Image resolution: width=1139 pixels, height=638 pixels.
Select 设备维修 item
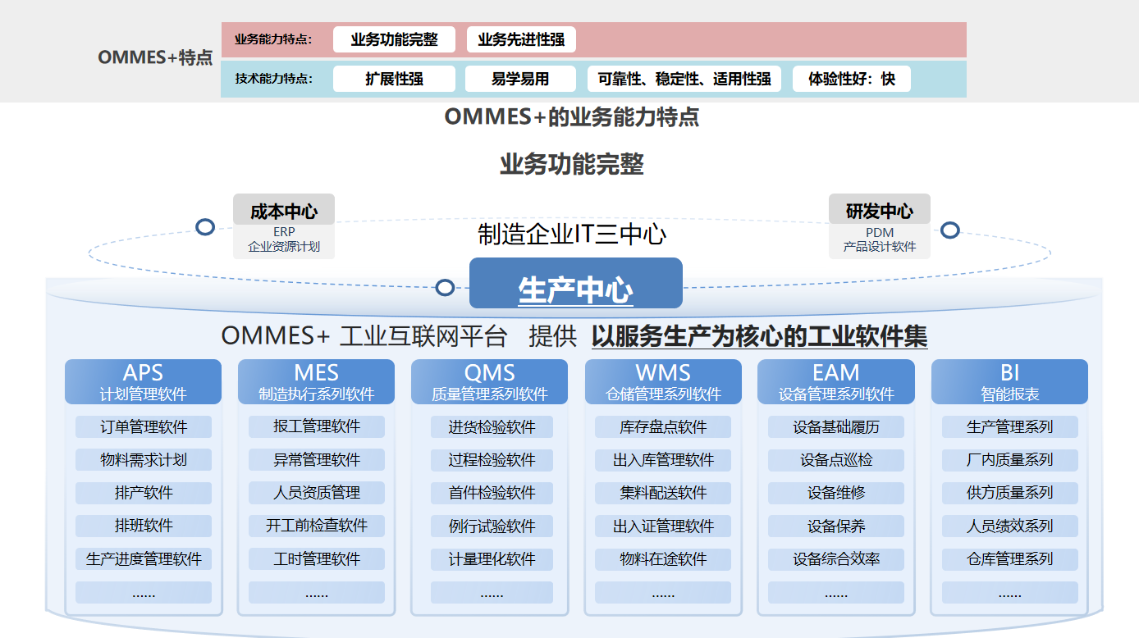tap(836, 493)
